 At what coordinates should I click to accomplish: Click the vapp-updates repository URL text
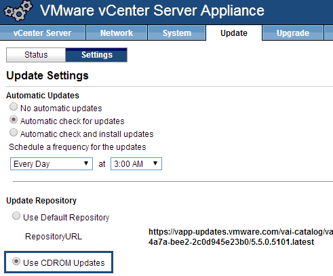point(241,237)
